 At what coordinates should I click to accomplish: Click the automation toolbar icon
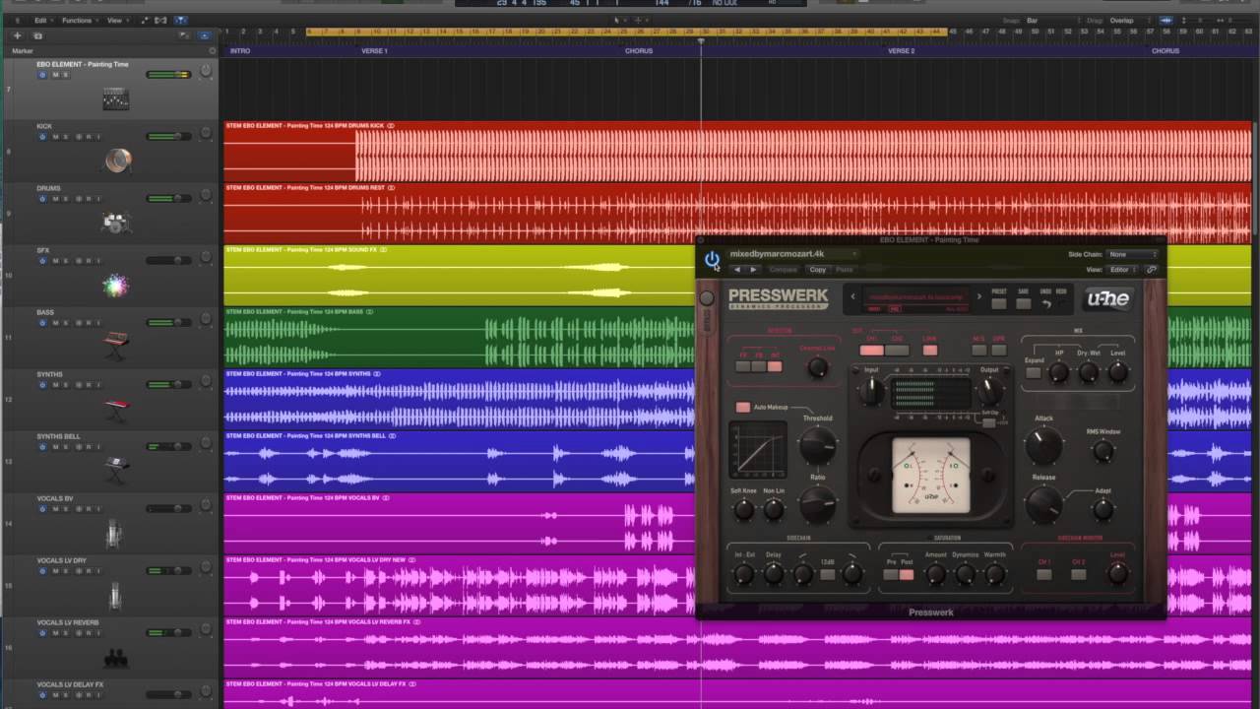[146, 21]
